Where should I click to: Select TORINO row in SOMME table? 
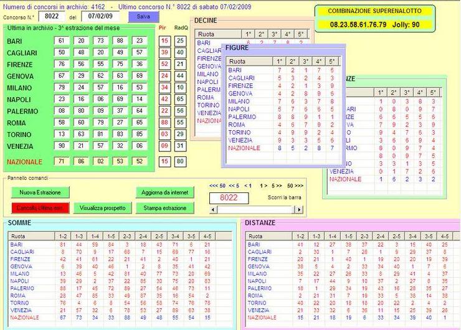tap(120, 303)
